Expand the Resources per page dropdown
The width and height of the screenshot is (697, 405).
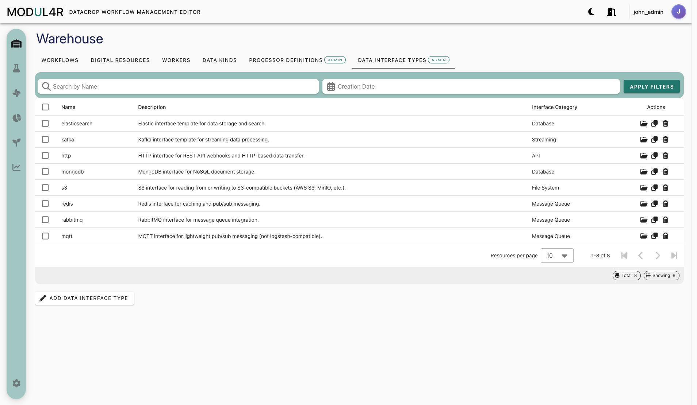coord(557,256)
